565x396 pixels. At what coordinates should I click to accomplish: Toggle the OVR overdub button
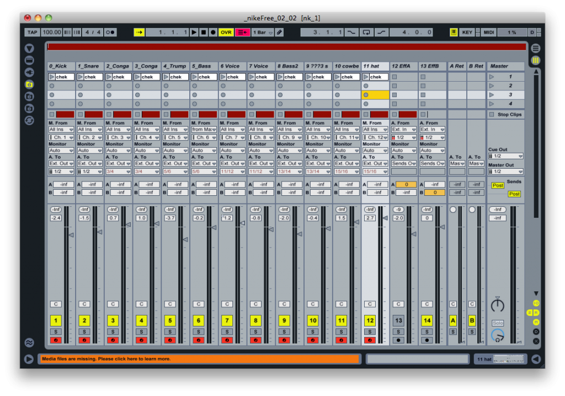tap(226, 33)
